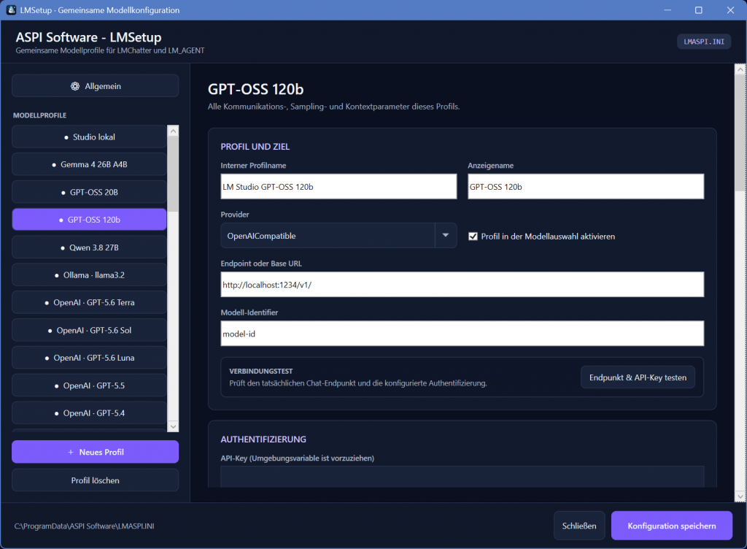Select the Gemma 4 26B A4B profile
747x549 pixels.
pos(89,164)
